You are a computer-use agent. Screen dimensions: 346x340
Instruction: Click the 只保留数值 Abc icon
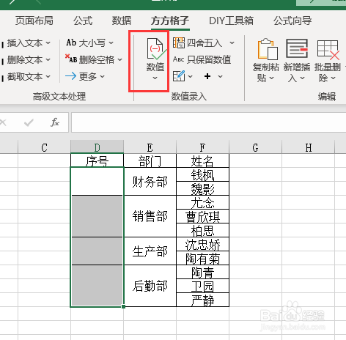tap(179, 59)
